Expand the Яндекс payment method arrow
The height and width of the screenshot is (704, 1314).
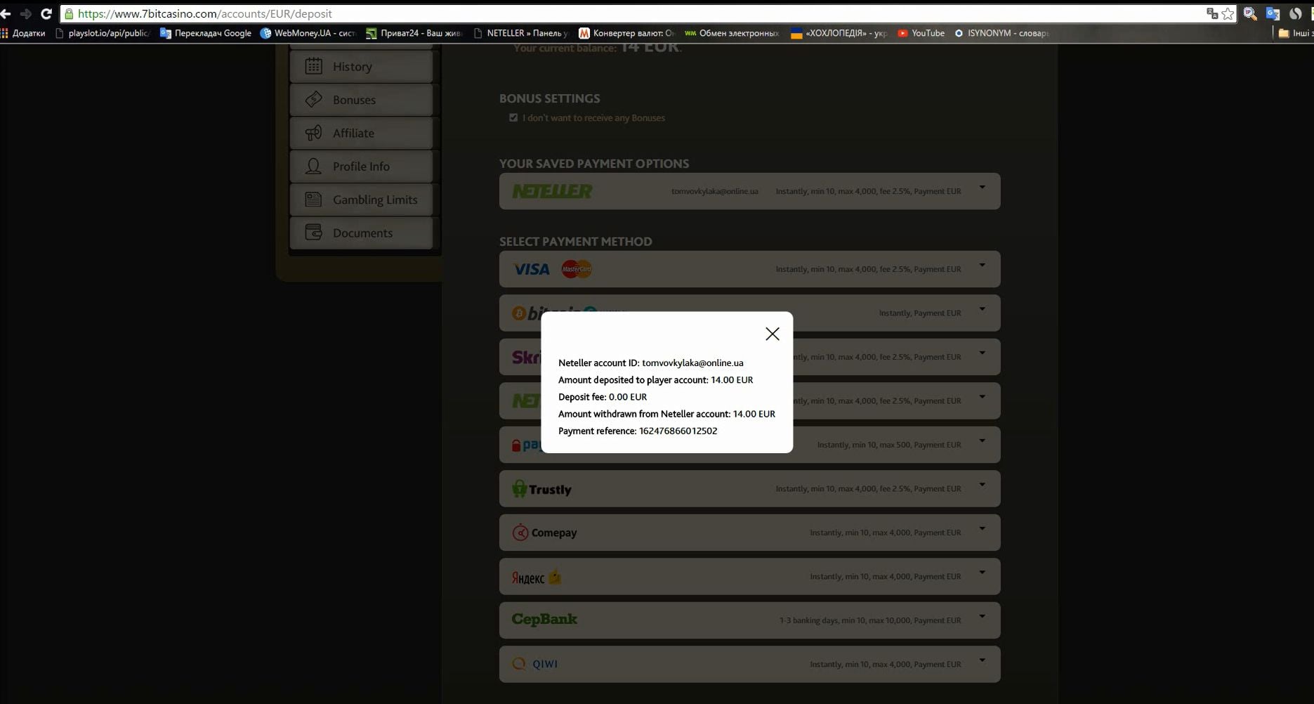pos(983,573)
